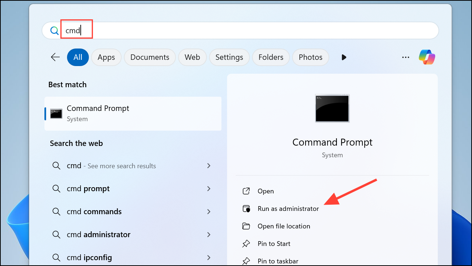Click the search magnifier icon in search box
This screenshot has height=266, width=472.
(x=55, y=31)
